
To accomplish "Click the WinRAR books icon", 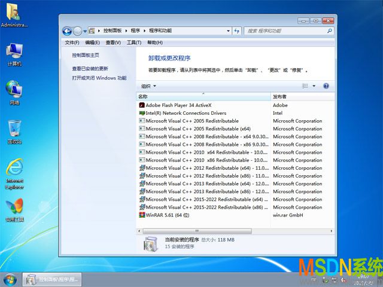I will (x=142, y=215).
